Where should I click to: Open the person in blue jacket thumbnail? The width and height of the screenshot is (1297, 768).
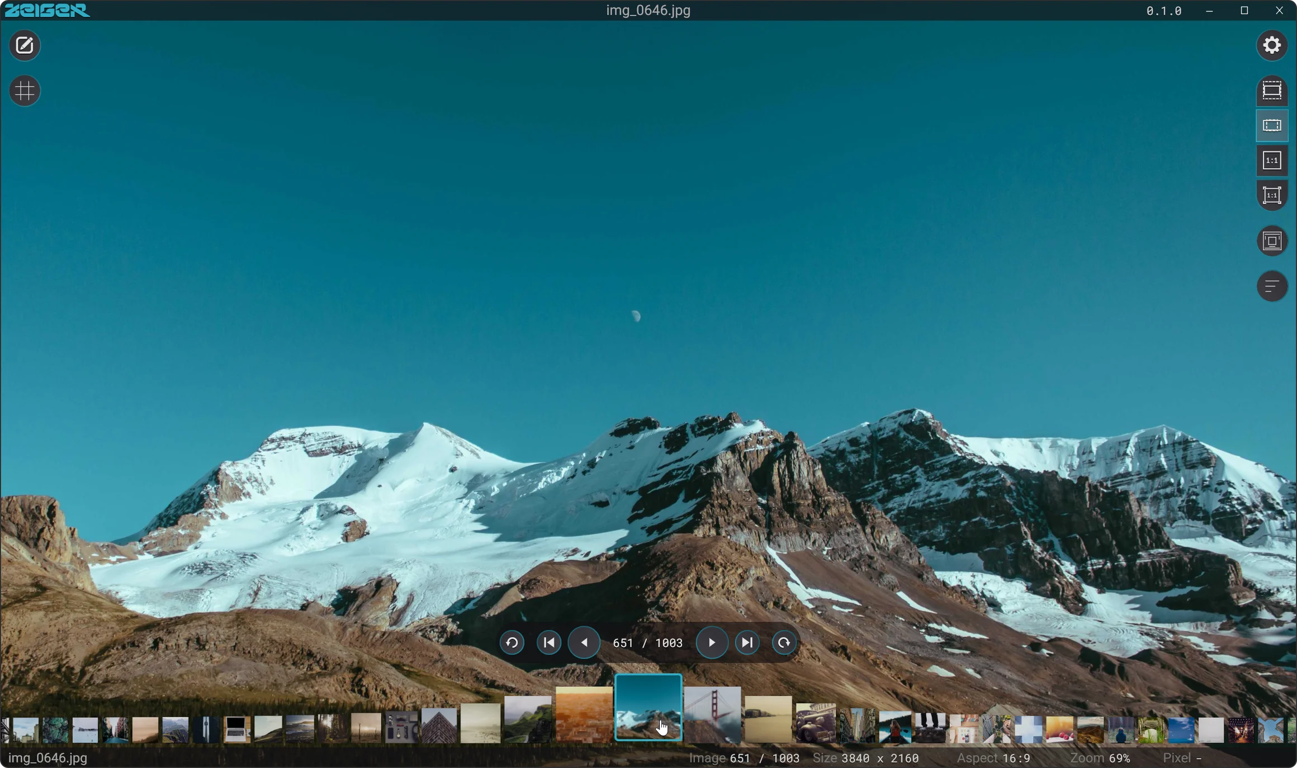tap(1120, 730)
